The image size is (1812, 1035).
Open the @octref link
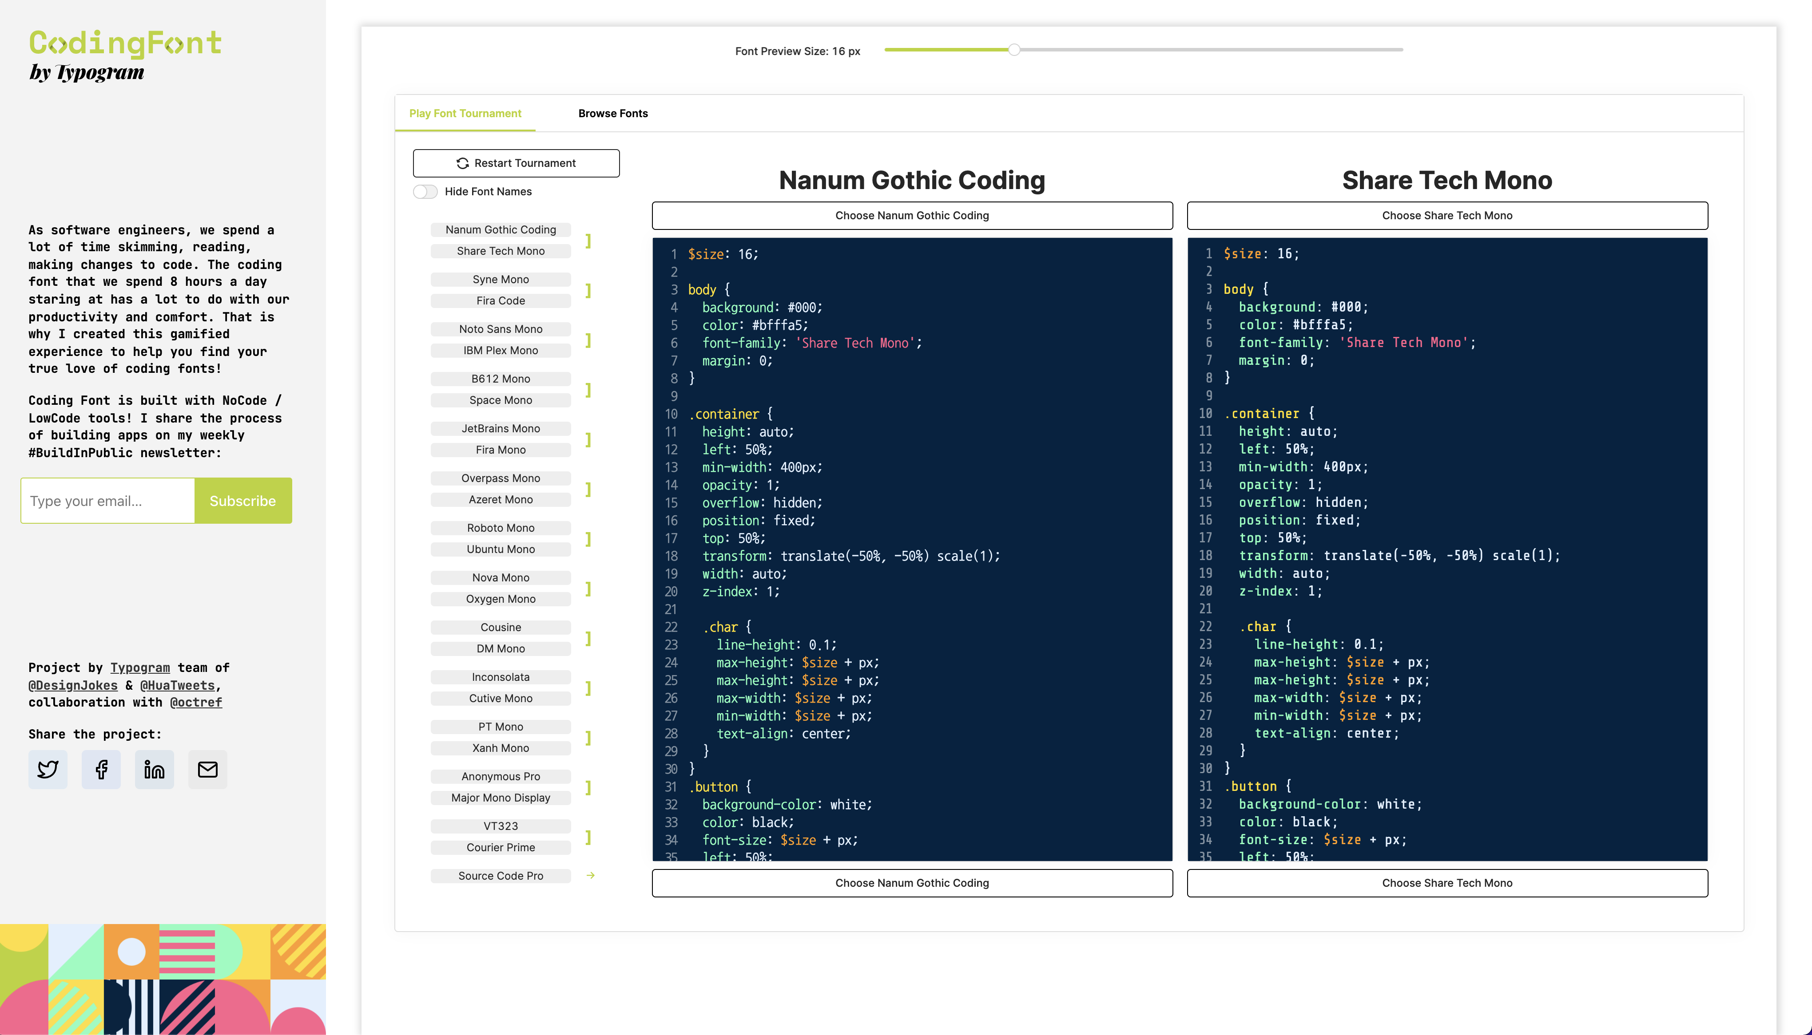[195, 702]
